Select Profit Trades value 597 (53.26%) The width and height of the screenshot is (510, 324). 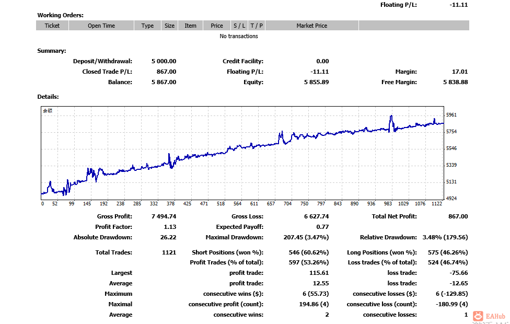pos(309,262)
